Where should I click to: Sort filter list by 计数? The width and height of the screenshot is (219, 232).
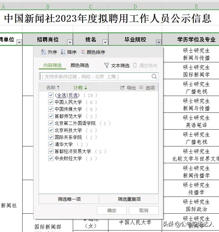coord(80,87)
